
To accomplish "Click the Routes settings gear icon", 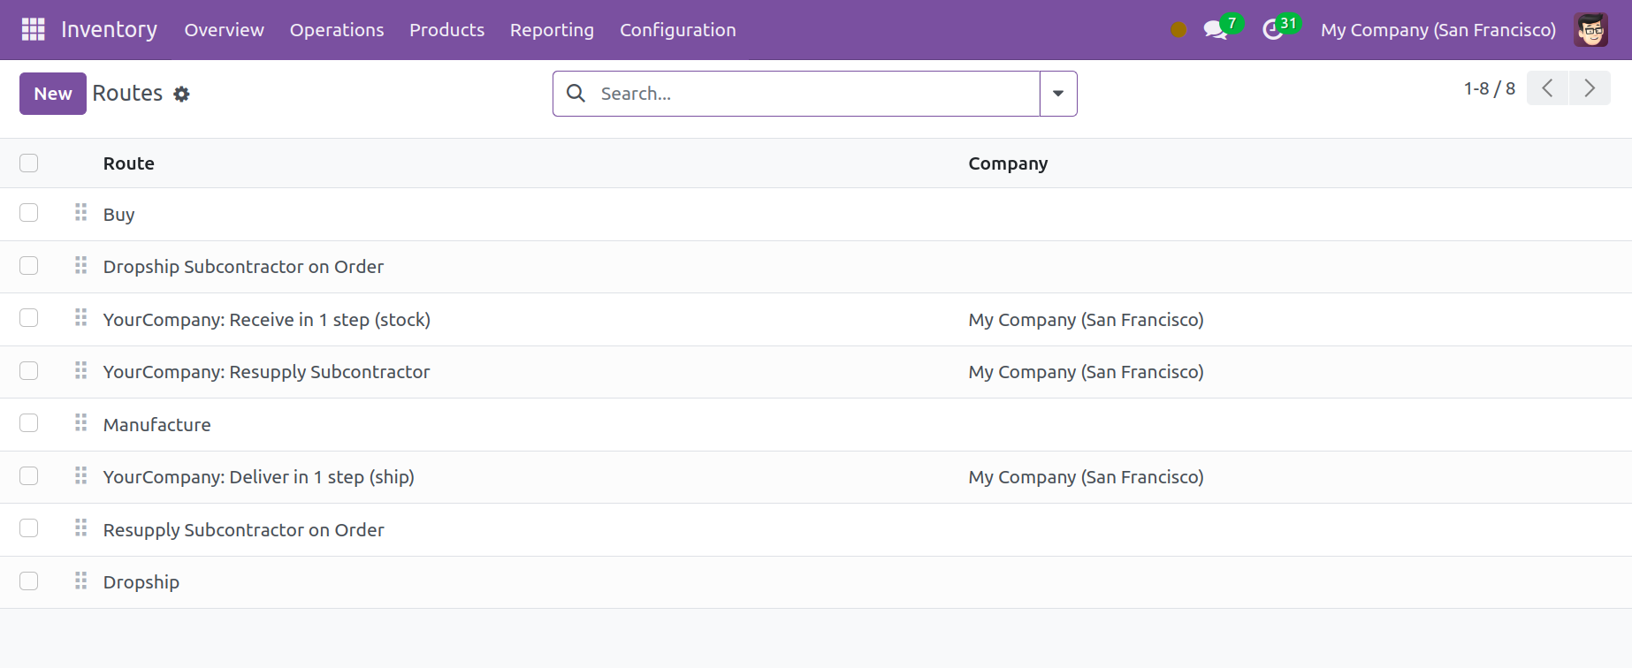I will point(181,94).
